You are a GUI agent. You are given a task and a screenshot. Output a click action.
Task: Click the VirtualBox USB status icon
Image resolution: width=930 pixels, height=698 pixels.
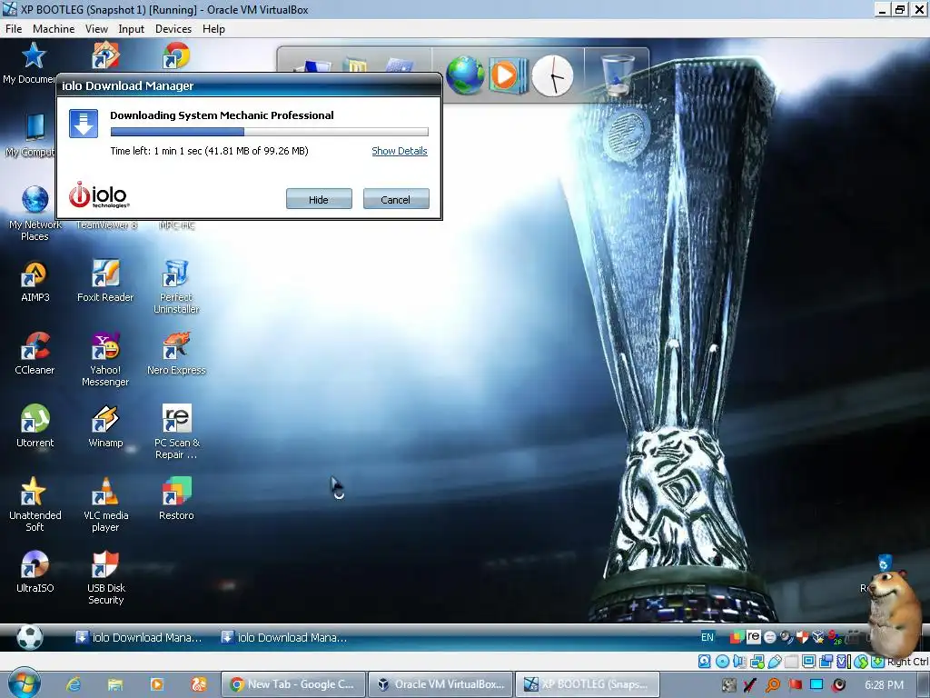pyautogui.click(x=774, y=662)
